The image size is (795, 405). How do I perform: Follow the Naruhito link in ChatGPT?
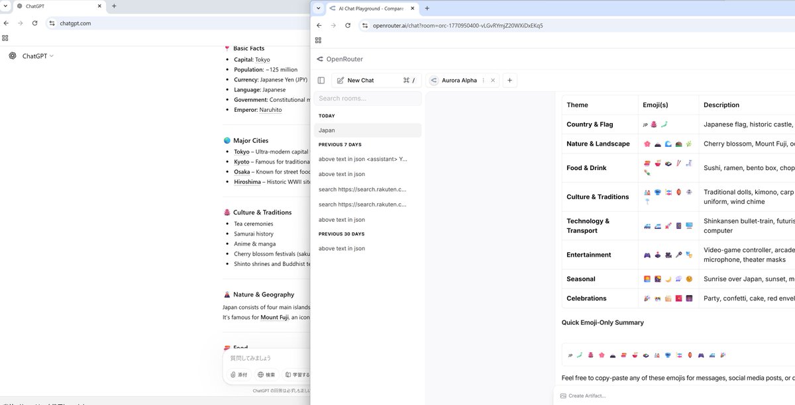click(270, 110)
